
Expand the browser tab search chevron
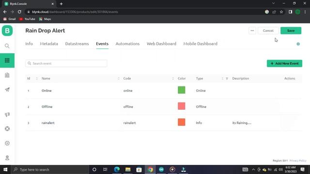[273, 3]
